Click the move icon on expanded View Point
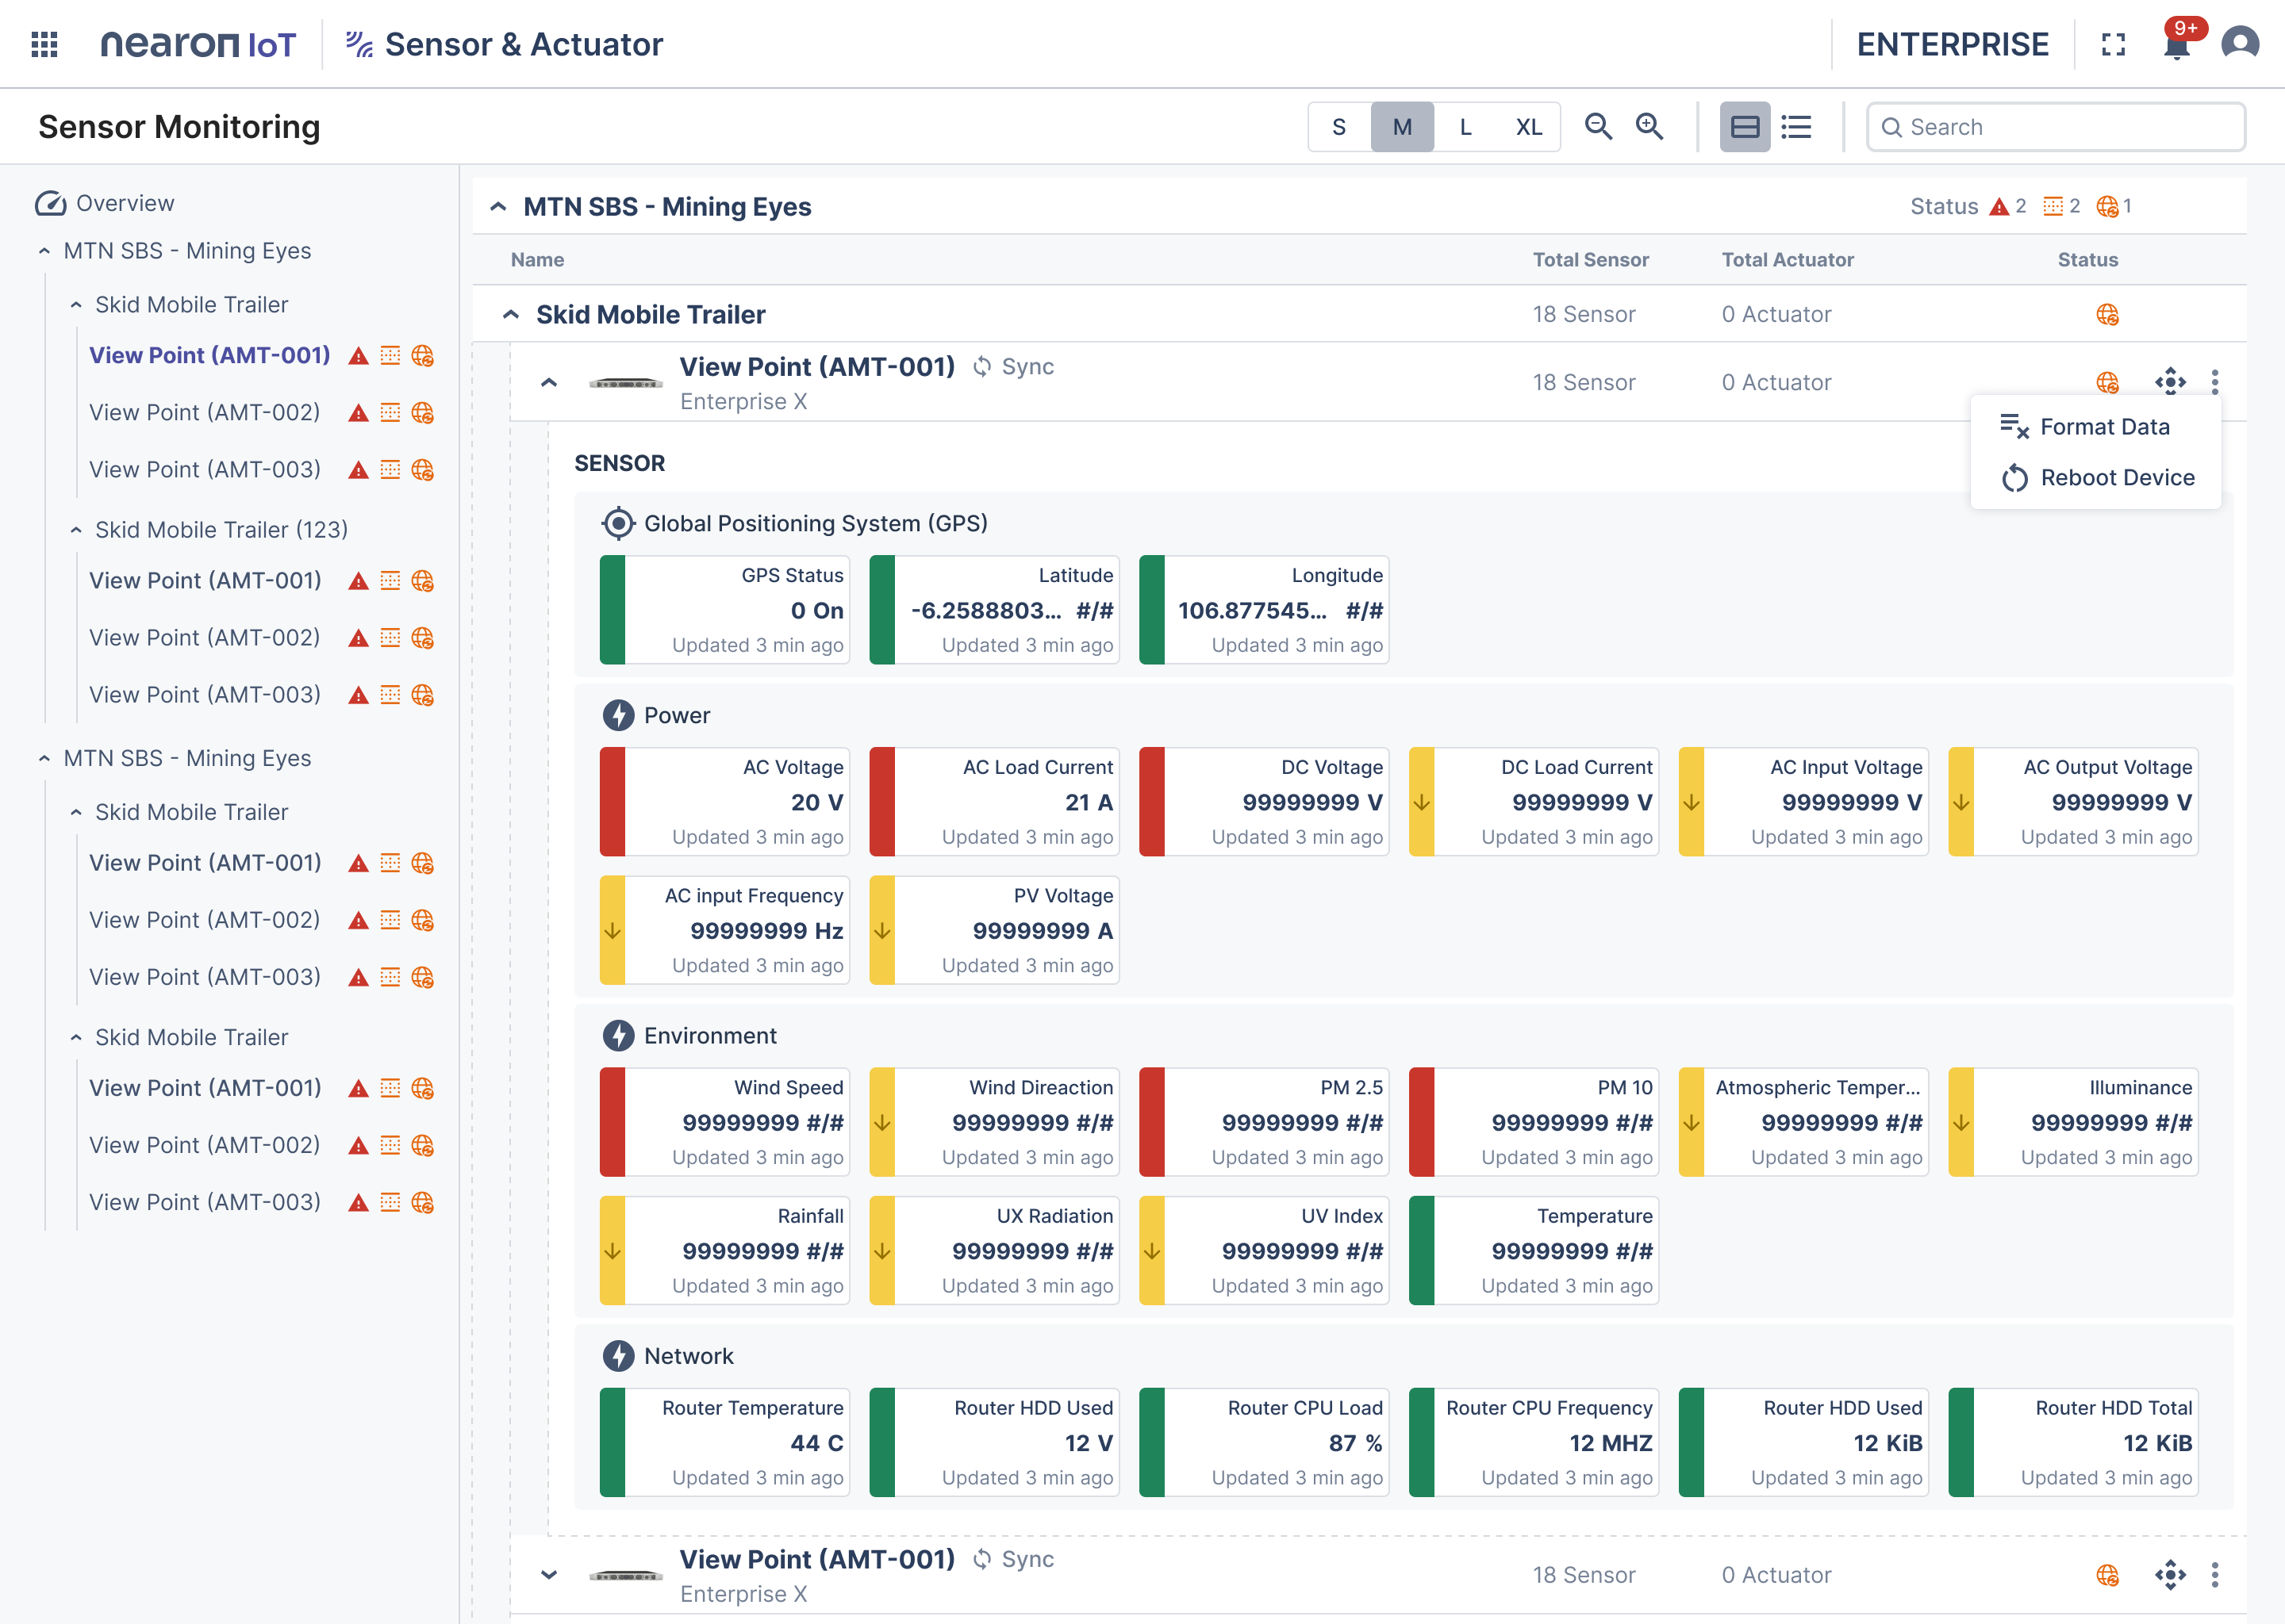 (2170, 382)
